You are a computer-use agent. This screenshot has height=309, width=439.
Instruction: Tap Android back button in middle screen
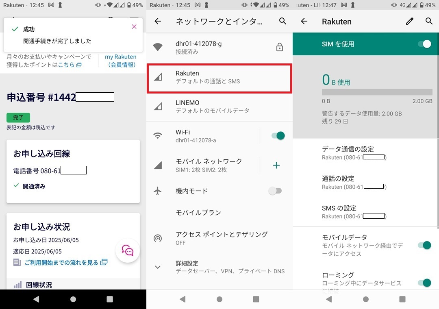pyautogui.click(x=183, y=299)
